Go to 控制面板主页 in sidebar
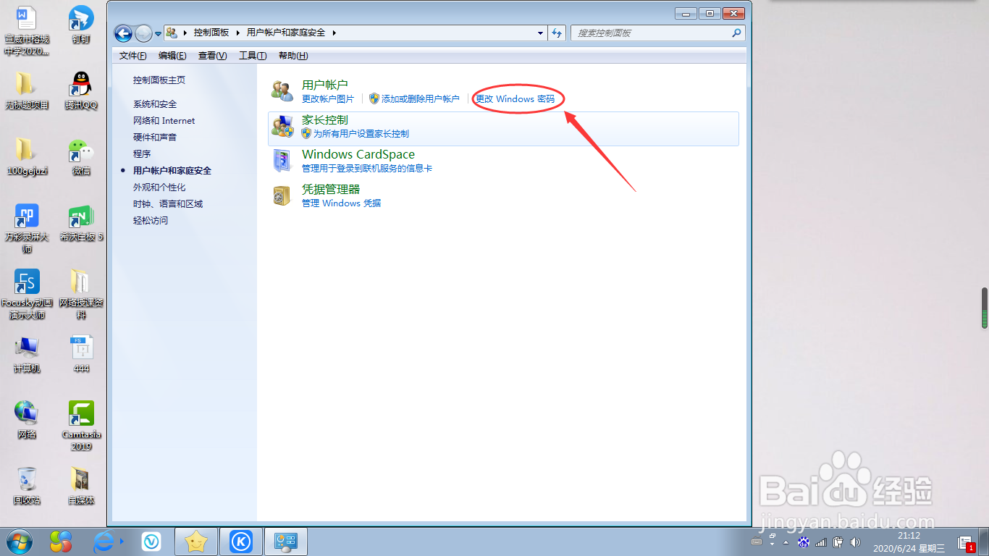Viewport: 989px width, 556px height. pos(159,80)
